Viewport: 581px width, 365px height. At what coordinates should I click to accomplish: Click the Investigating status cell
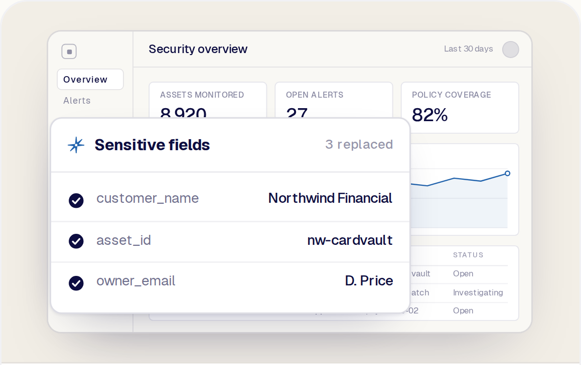(x=478, y=292)
